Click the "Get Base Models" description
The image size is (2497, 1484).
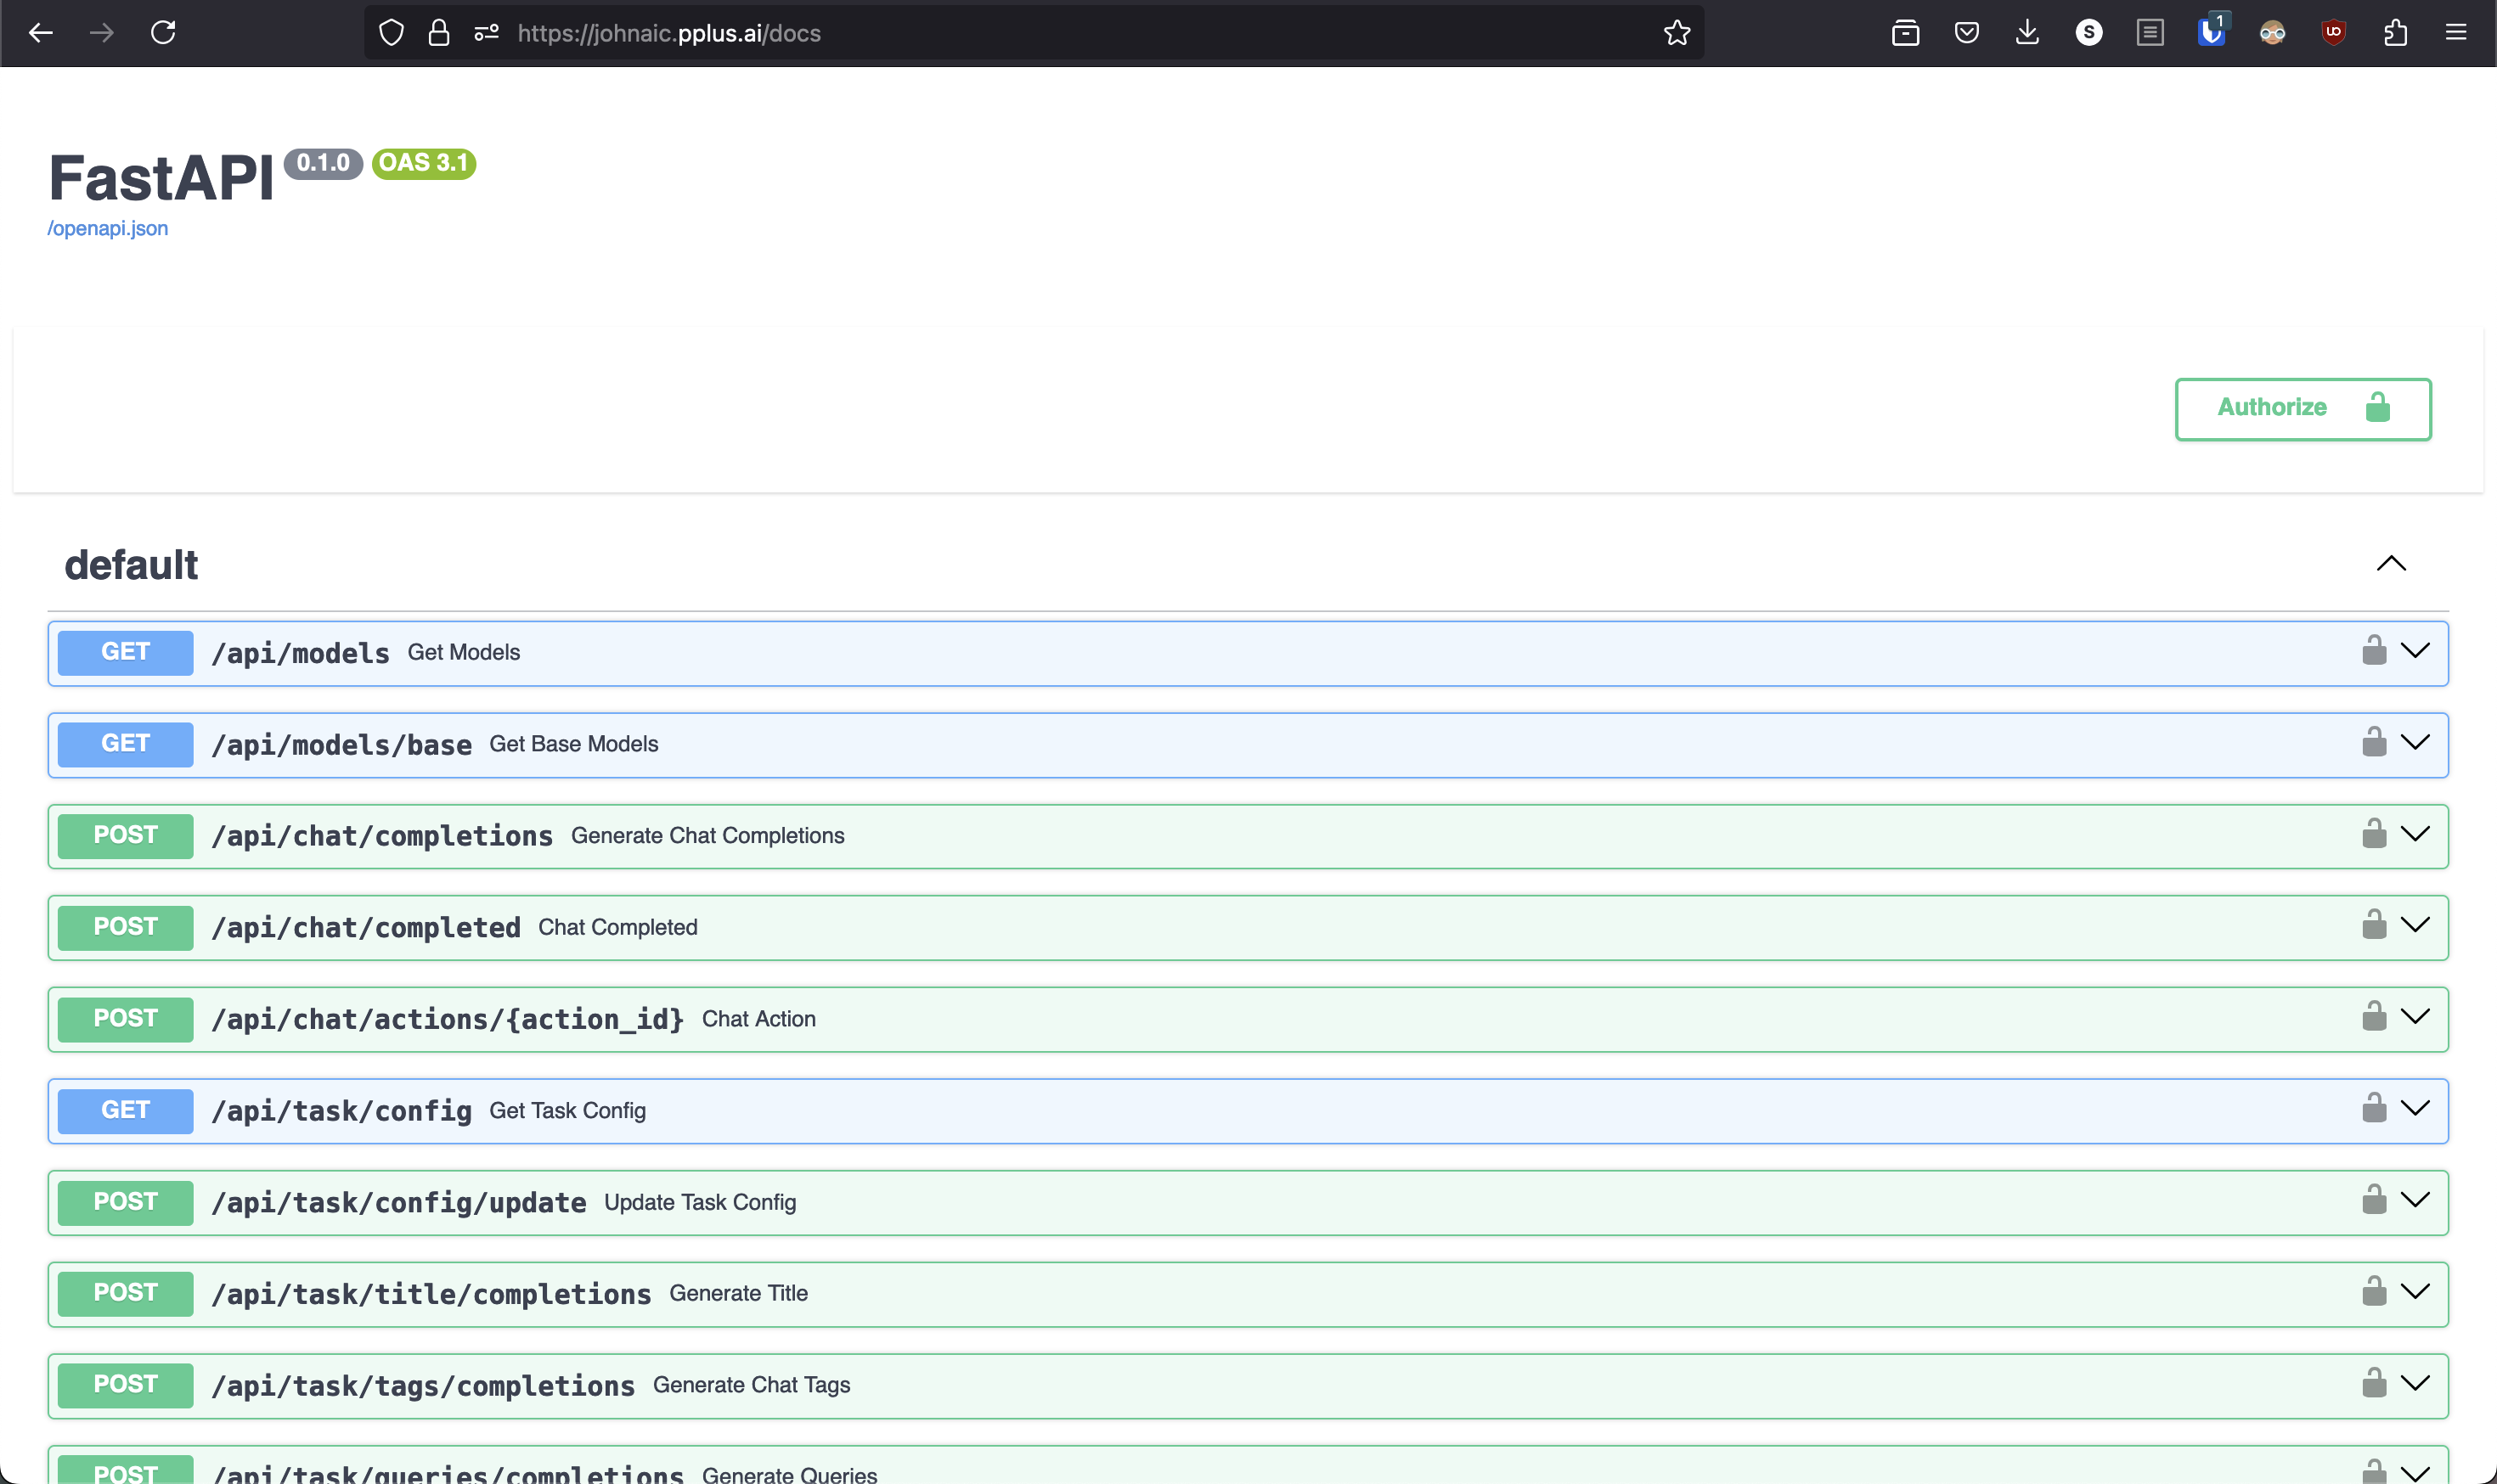tap(573, 744)
